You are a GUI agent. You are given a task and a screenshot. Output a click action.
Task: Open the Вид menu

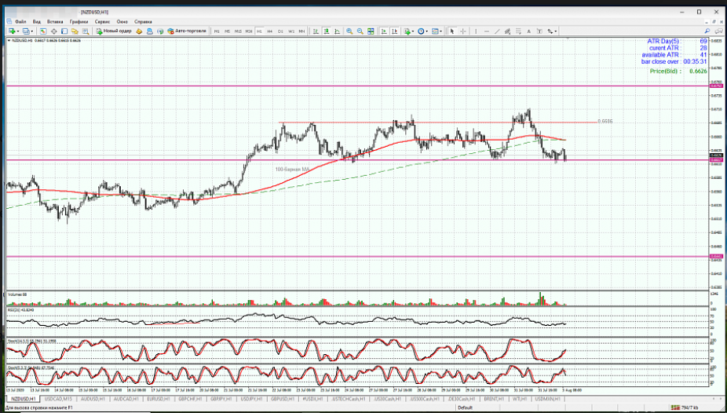pyautogui.click(x=37, y=21)
